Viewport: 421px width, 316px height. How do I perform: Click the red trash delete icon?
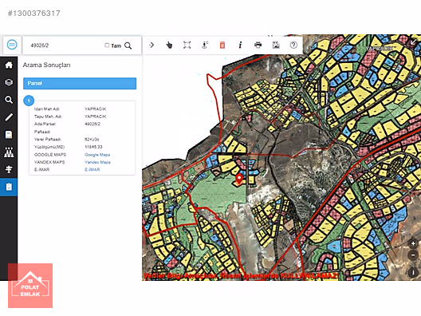222,45
